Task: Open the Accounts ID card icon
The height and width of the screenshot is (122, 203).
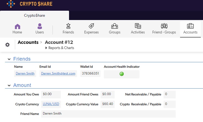Action: [190, 26]
